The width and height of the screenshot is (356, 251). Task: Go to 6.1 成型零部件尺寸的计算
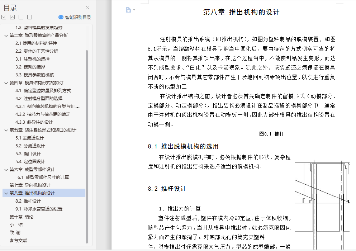43,177
